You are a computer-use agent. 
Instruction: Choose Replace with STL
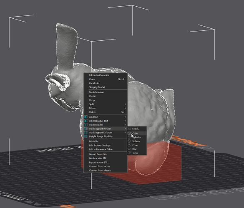(x=106, y=158)
